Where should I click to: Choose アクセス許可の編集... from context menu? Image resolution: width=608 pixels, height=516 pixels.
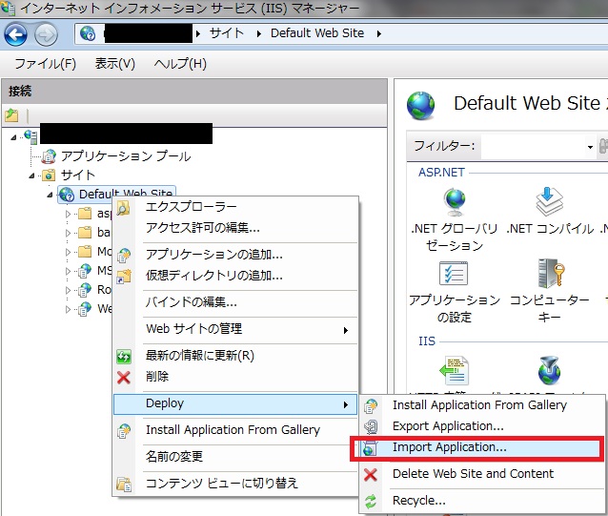pyautogui.click(x=235, y=227)
